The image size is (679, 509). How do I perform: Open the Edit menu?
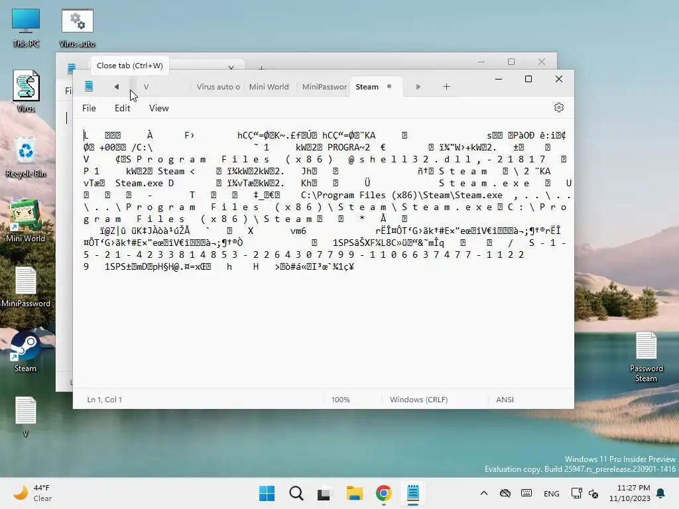click(123, 108)
